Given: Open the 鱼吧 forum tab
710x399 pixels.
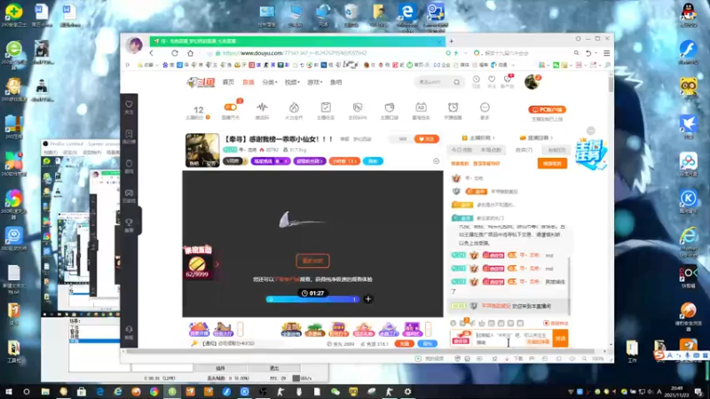Looking at the screenshot, I should (x=336, y=82).
